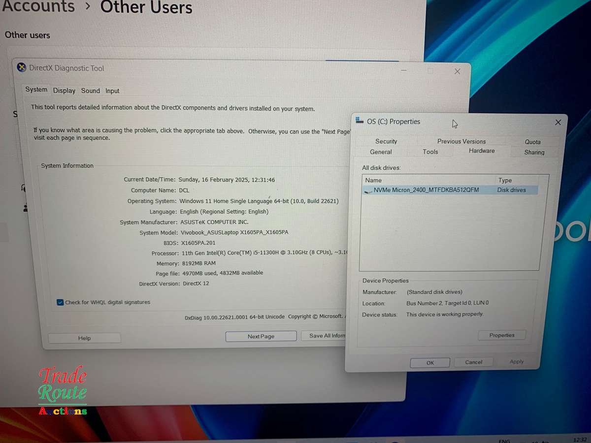
Task: Click the Name column header in disk list
Action: (x=373, y=180)
